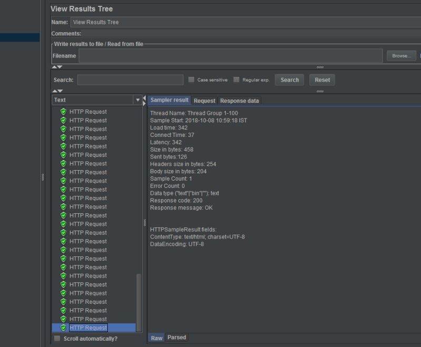Switch to the Response data tab
421x347 pixels.
pos(239,100)
